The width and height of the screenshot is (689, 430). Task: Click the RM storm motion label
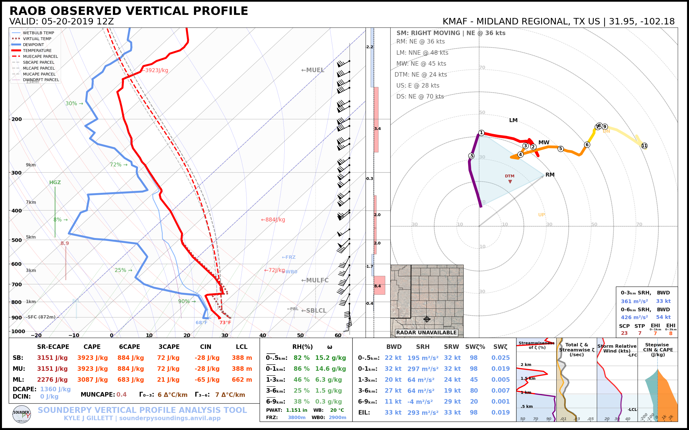coord(550,175)
